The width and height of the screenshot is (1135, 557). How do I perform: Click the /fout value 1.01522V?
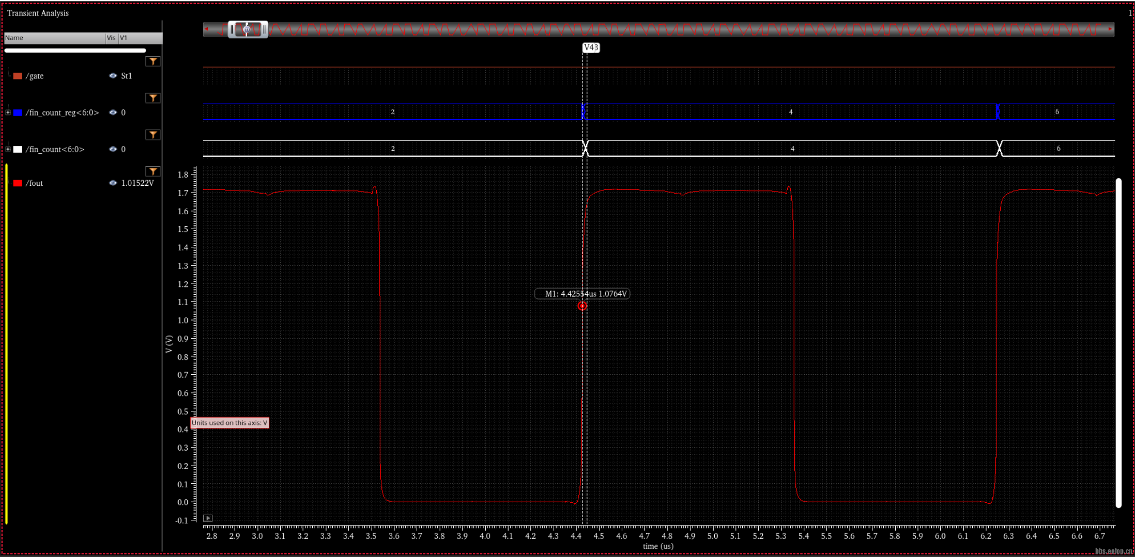137,183
